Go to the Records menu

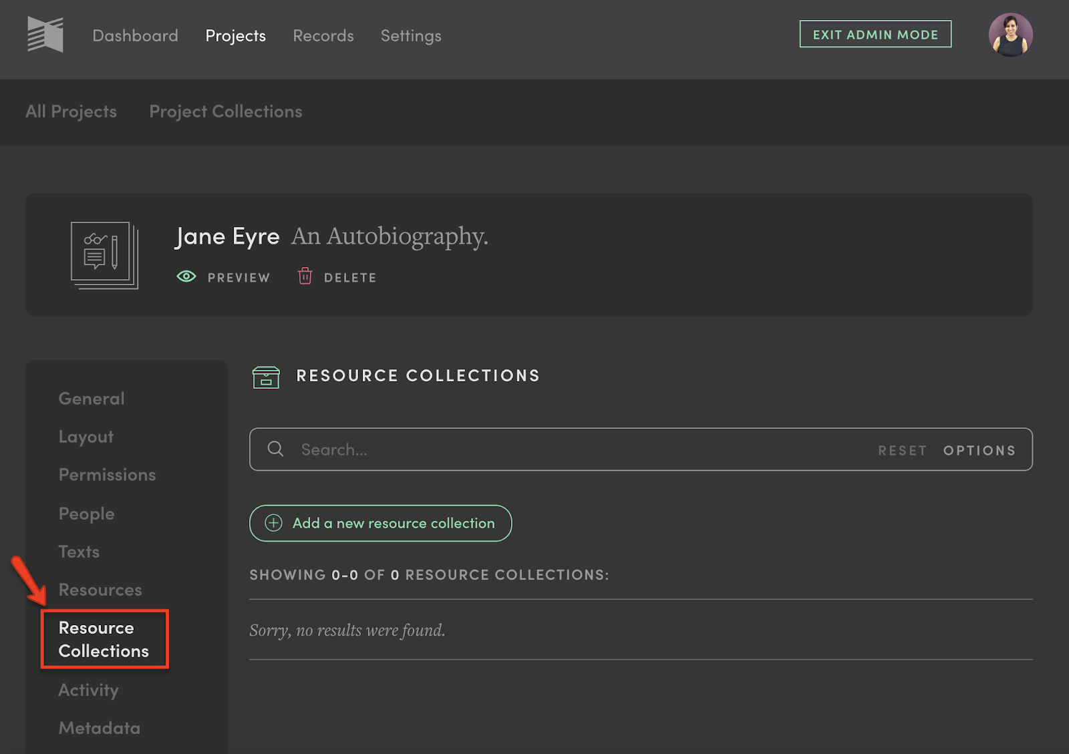pyautogui.click(x=323, y=35)
